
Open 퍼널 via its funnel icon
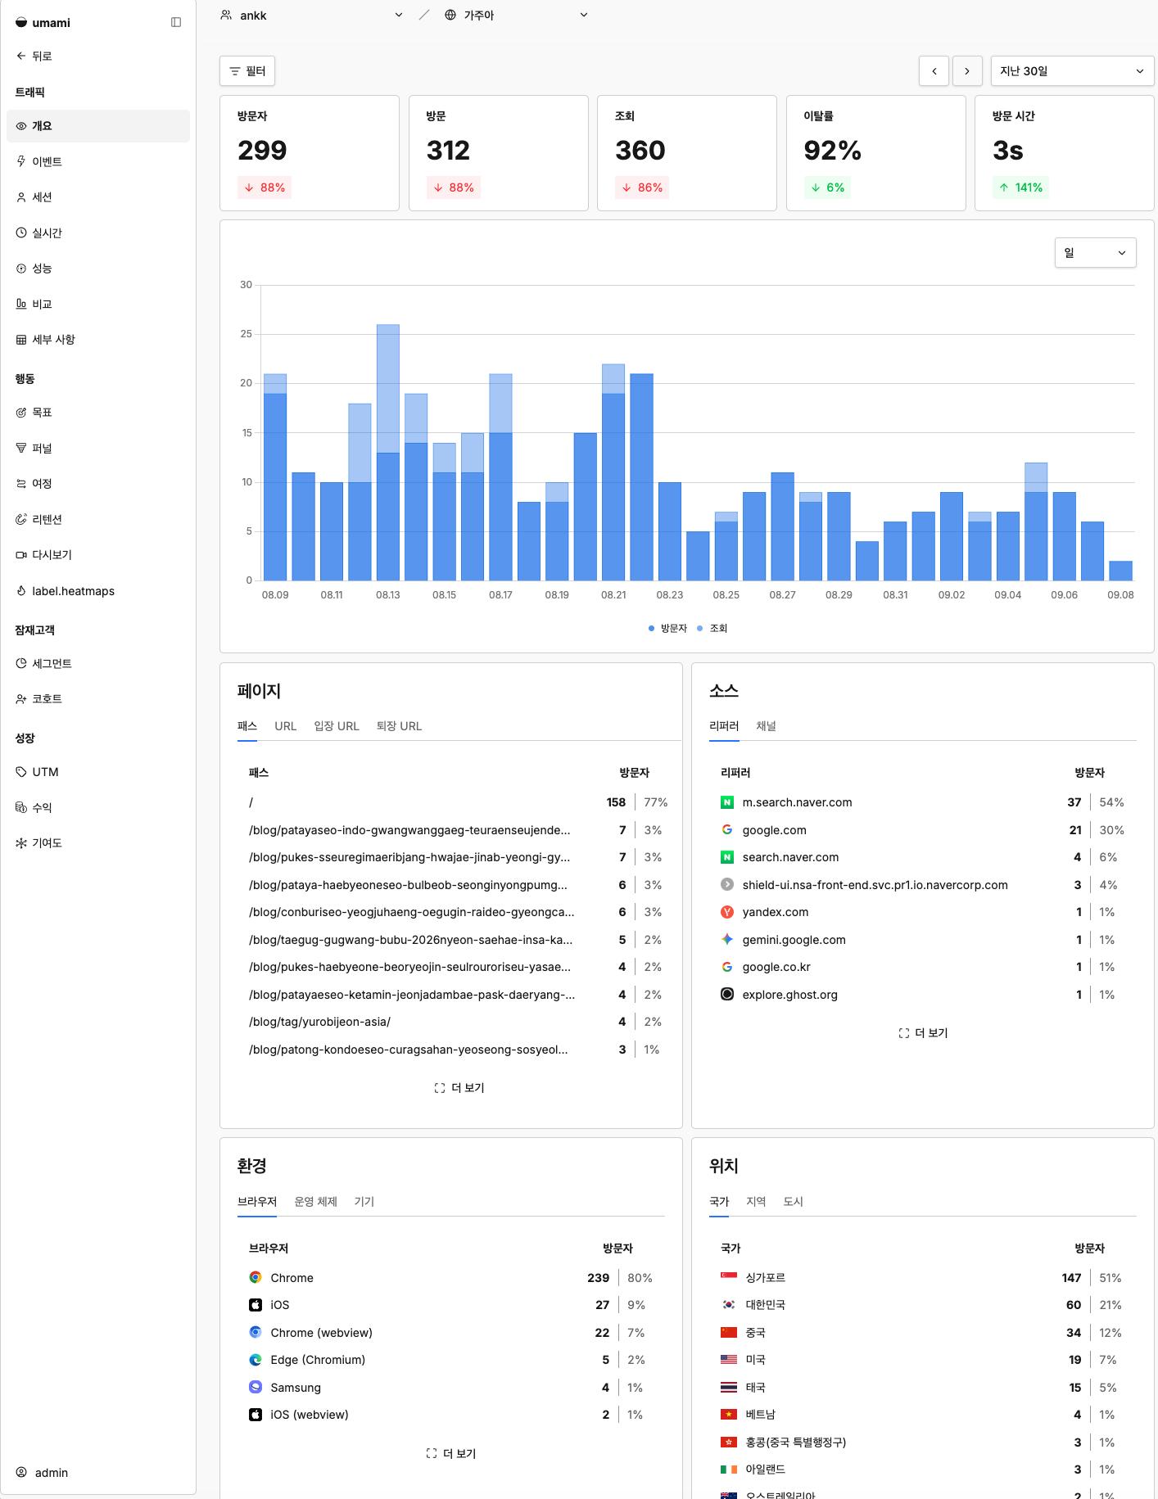(x=21, y=448)
